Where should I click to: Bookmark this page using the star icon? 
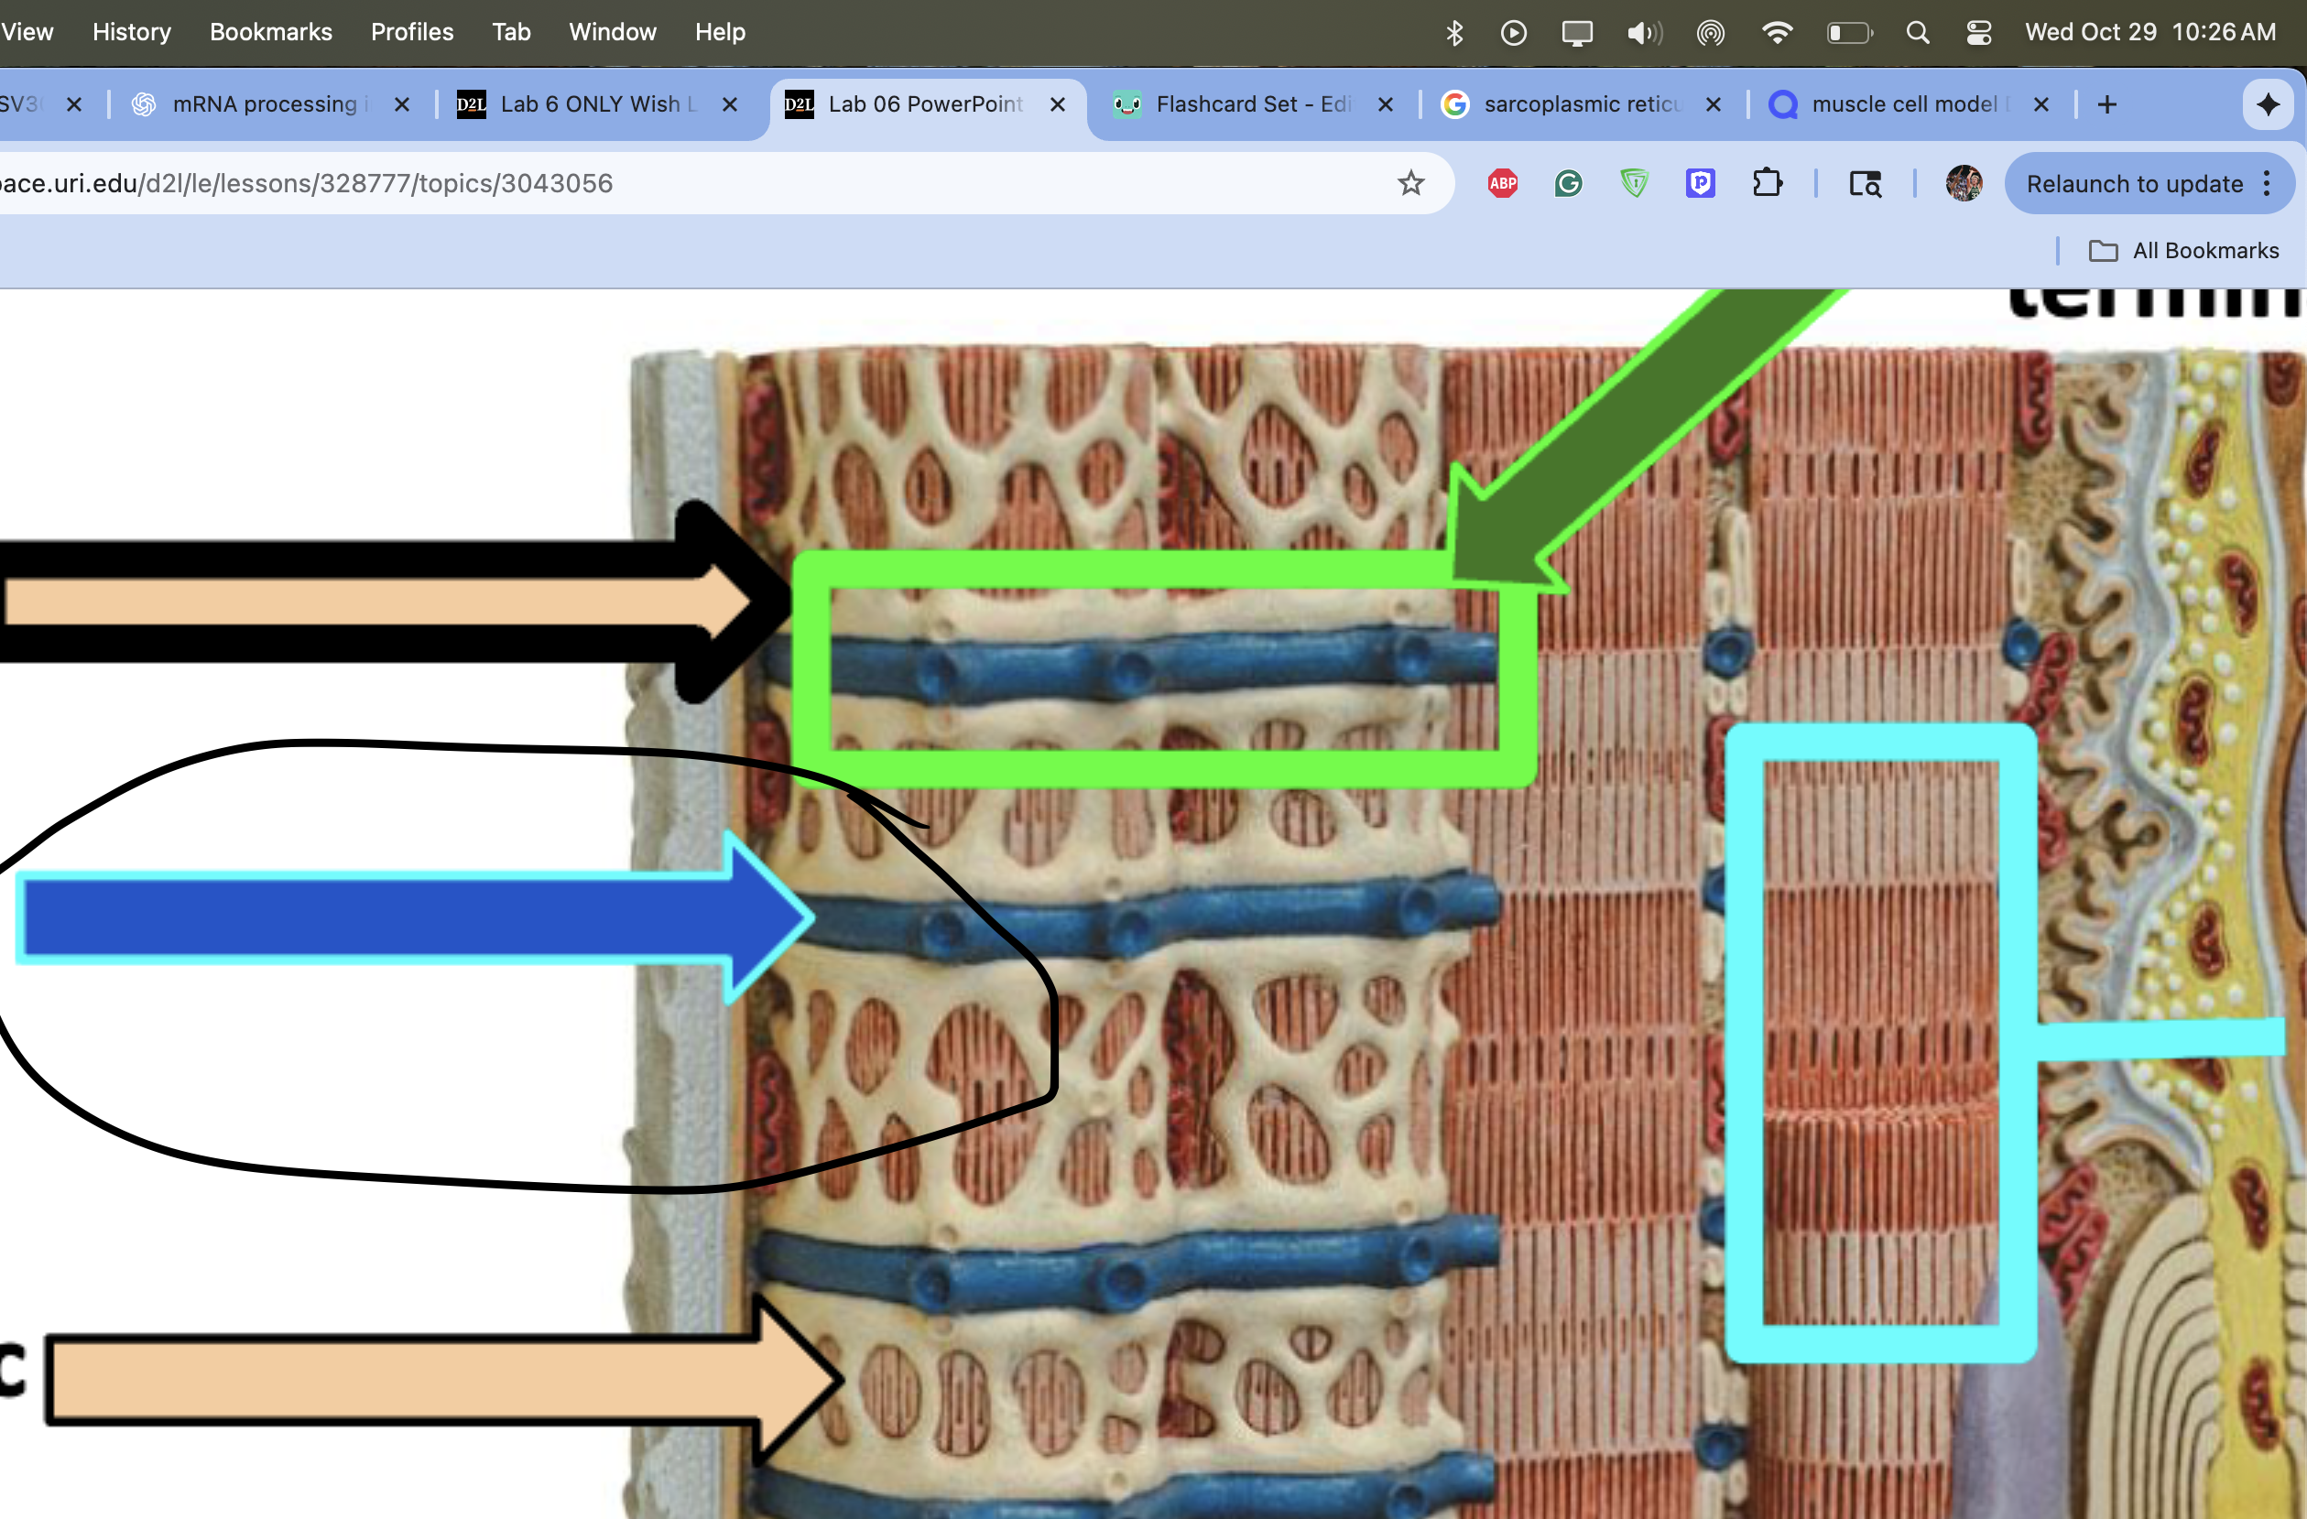[1411, 183]
